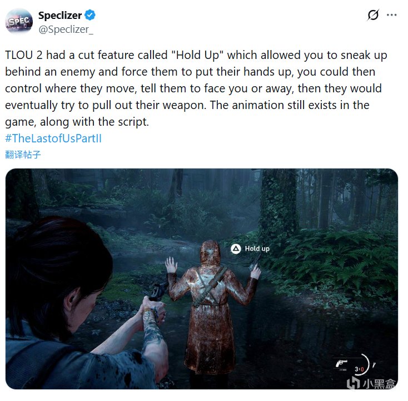Select the revolver weapon HUD icon
Viewport: 408px width, 401px height.
pos(342,363)
